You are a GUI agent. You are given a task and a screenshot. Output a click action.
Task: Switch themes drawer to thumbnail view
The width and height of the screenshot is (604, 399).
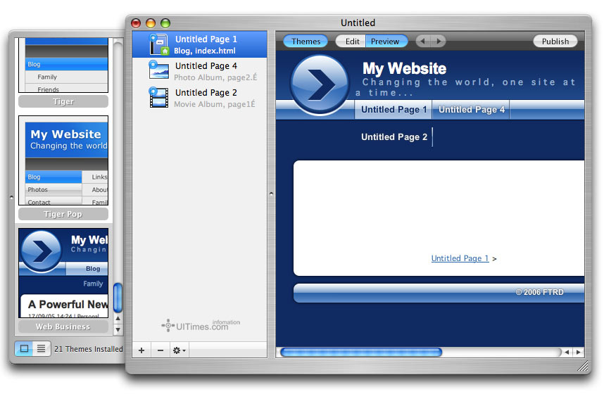click(24, 348)
